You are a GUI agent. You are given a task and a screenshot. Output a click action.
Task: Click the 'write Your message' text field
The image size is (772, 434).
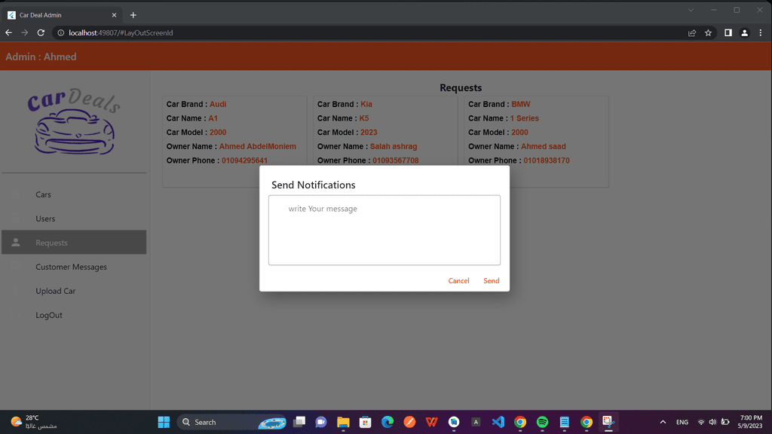(x=384, y=231)
